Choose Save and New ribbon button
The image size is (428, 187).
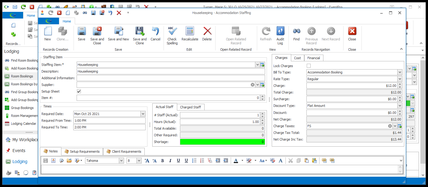click(118, 34)
